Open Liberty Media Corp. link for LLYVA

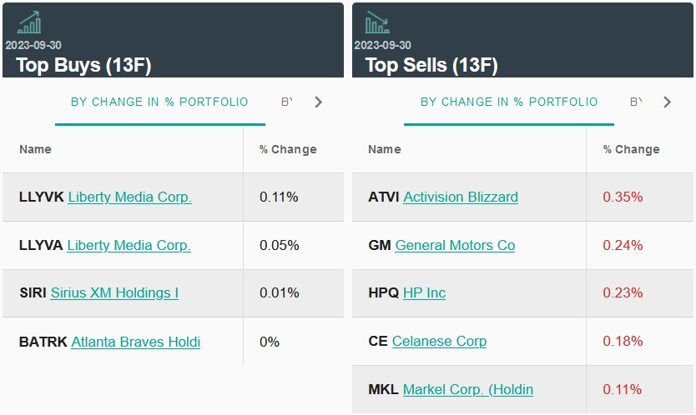click(129, 246)
